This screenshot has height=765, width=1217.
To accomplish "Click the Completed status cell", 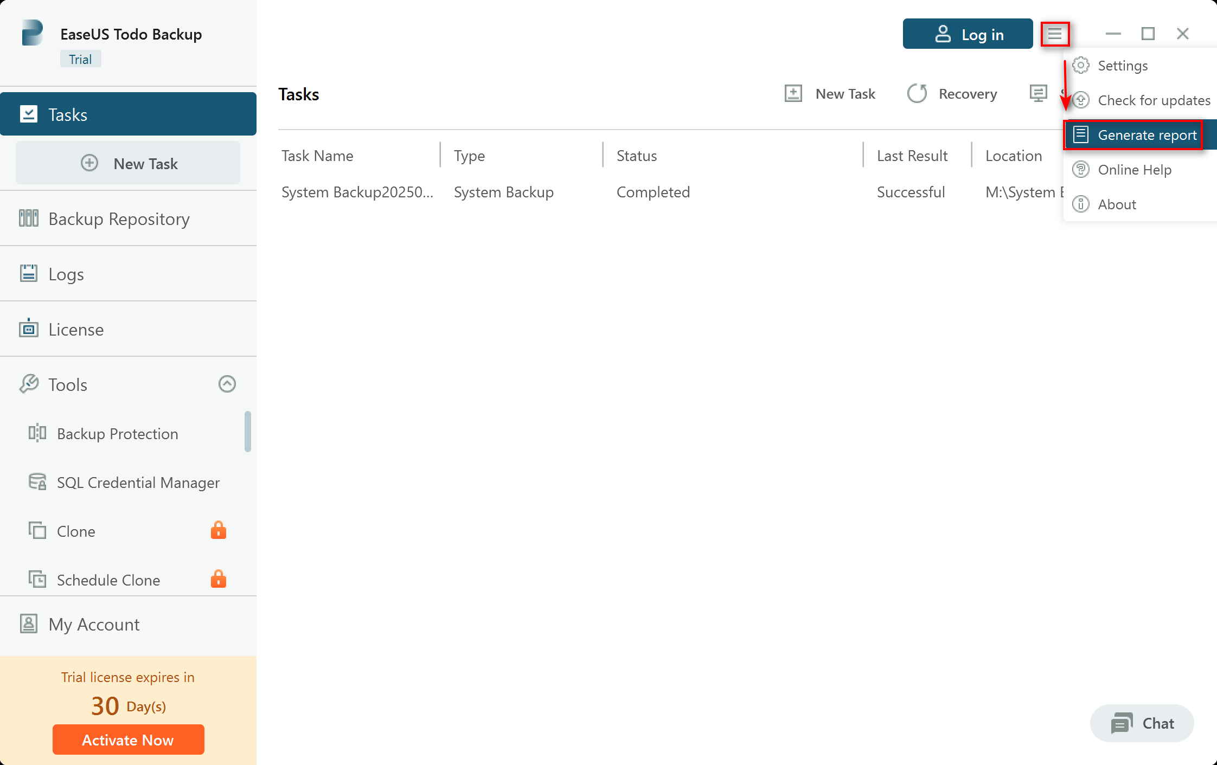I will (x=653, y=192).
